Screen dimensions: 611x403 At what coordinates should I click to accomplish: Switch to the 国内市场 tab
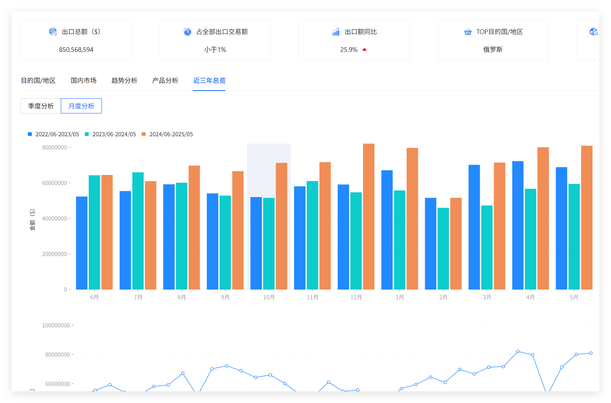tap(84, 81)
